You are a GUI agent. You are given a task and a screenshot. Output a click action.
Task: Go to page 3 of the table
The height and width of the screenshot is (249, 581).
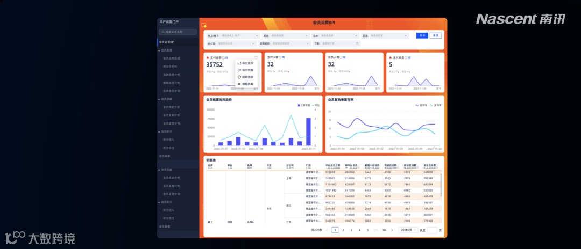tap(351, 230)
